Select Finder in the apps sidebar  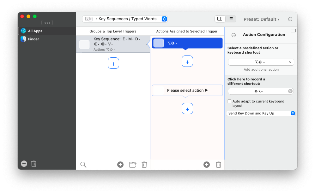(x=33, y=39)
